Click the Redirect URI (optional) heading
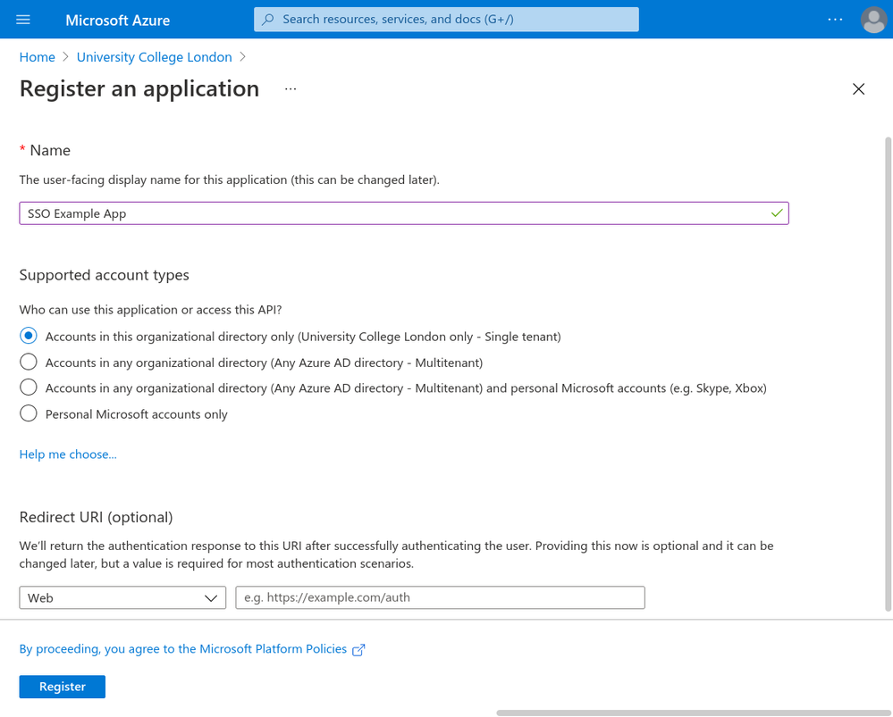893x717 pixels. tap(97, 517)
